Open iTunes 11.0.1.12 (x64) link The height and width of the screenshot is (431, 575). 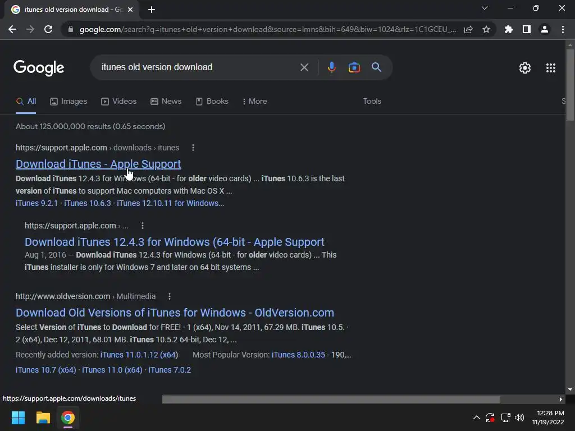tap(139, 355)
